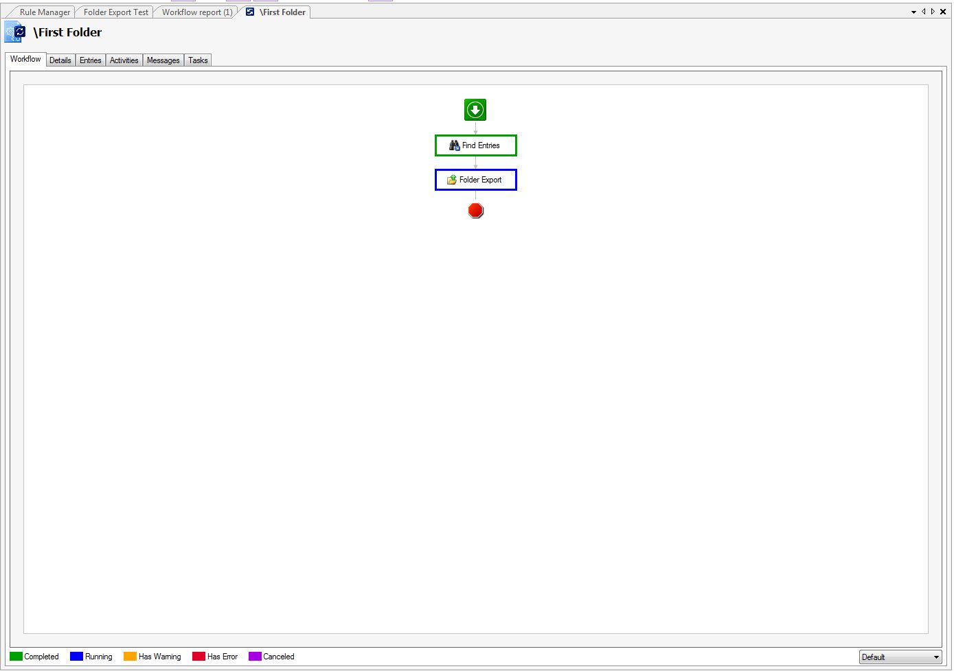Open the Details sub-tab

click(60, 60)
